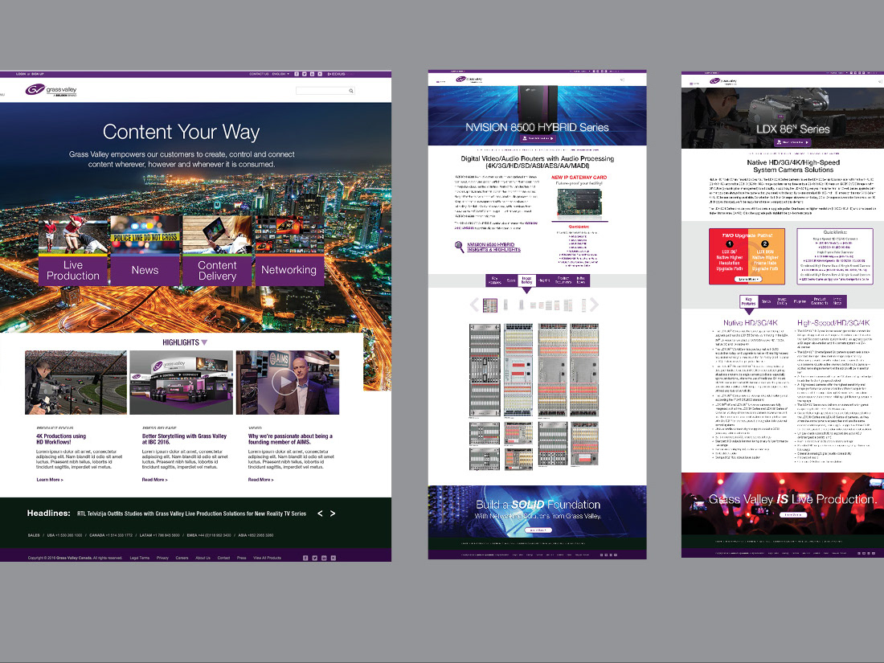Image resolution: width=884 pixels, height=663 pixels.
Task: Open Facebook icon in homepage top bar
Action: (297, 74)
